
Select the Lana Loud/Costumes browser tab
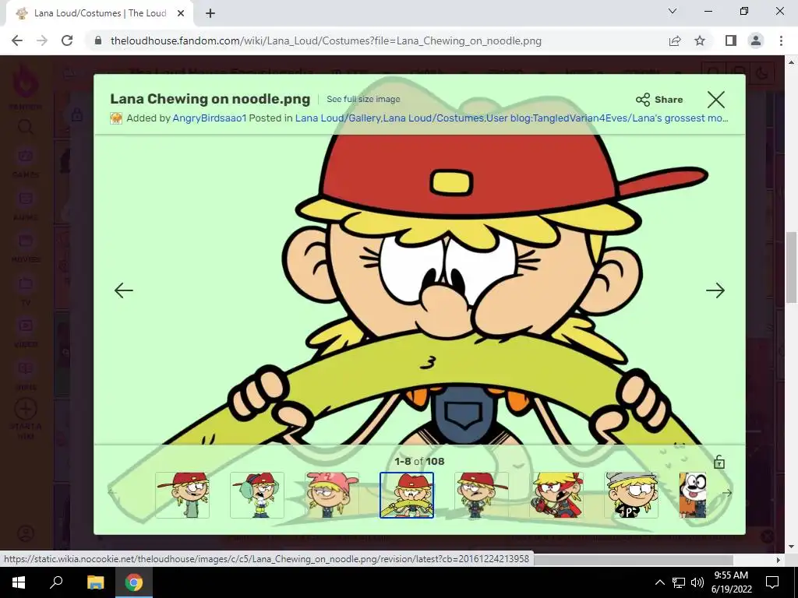(100, 14)
